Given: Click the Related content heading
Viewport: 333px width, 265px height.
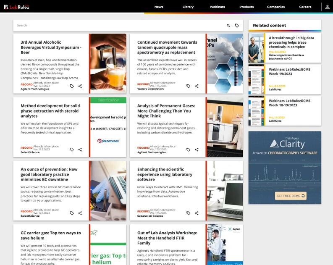Looking at the screenshot, I should pyautogui.click(x=269, y=26).
